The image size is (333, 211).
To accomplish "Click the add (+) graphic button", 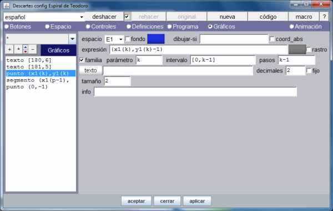I will [9, 50].
